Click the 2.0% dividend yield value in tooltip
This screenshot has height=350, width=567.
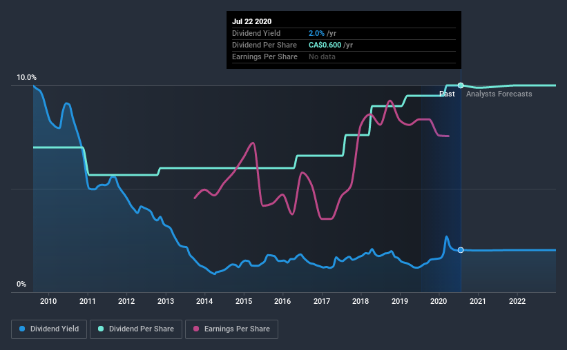coord(316,33)
